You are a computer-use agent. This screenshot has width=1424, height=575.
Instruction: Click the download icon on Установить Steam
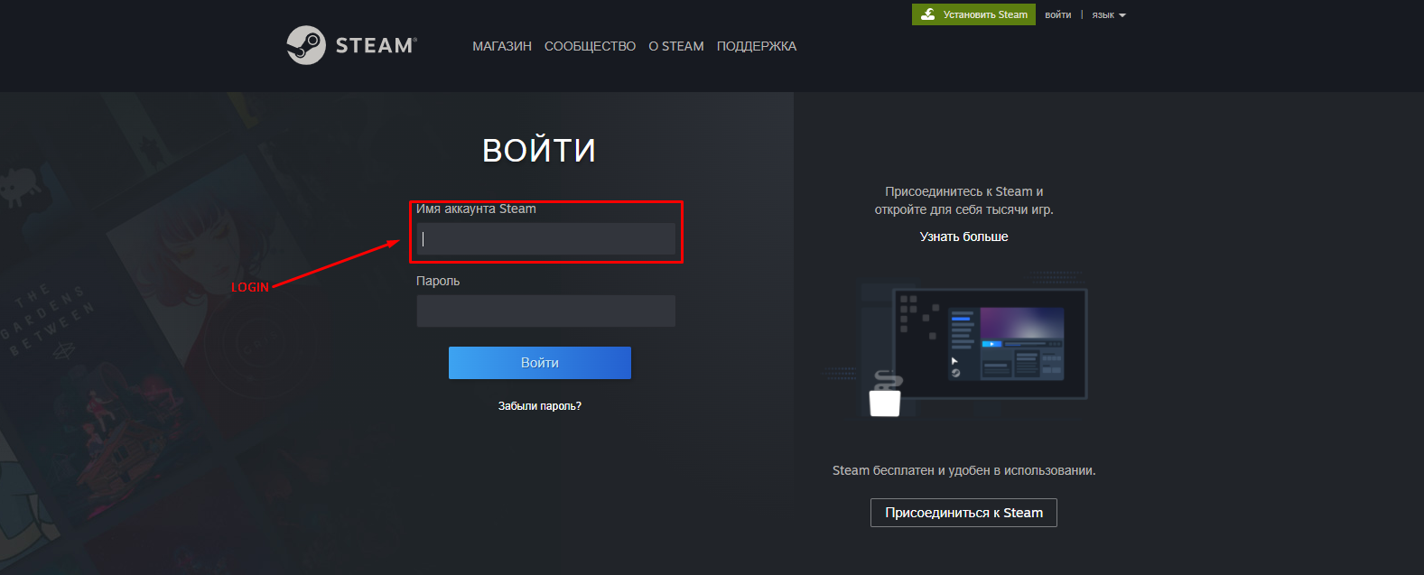927,14
